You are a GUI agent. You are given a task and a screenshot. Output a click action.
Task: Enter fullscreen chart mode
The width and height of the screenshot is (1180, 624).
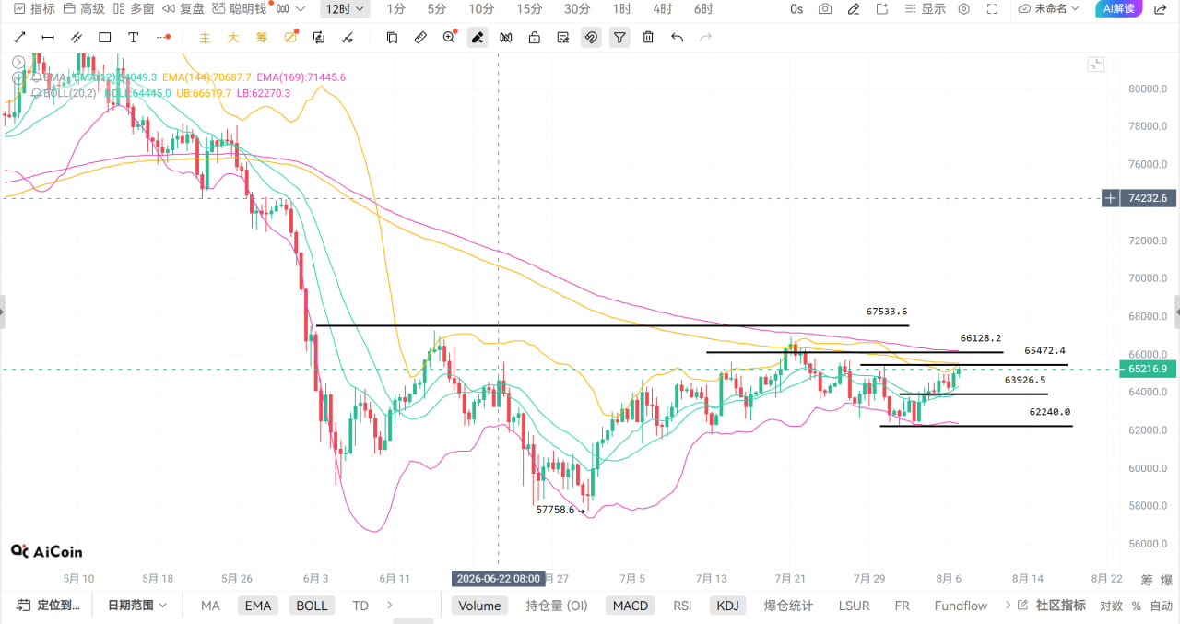click(x=993, y=9)
